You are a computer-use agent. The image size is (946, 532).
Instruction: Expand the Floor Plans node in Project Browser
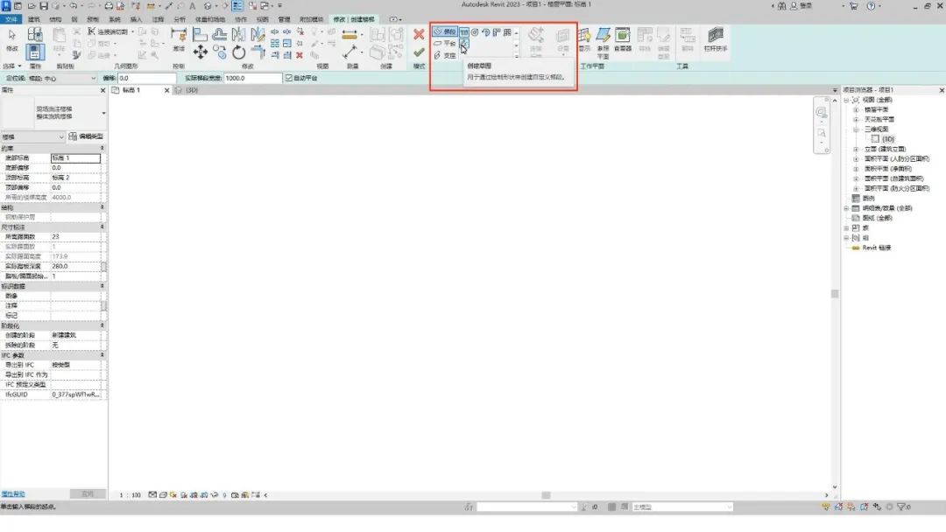click(856, 109)
